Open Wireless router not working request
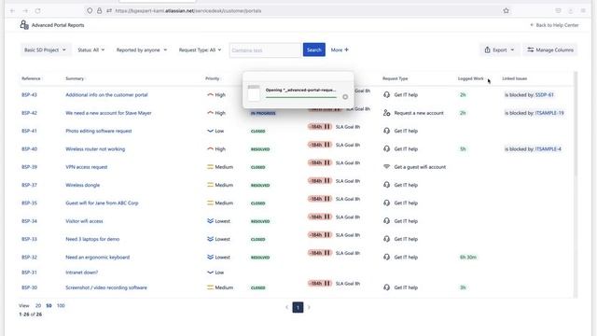Viewport: 597px width, 336px height. coord(95,149)
